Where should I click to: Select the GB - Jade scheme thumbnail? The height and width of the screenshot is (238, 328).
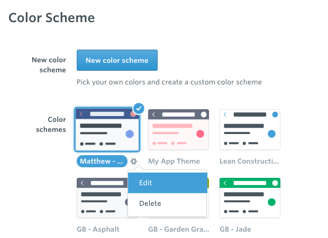250,198
